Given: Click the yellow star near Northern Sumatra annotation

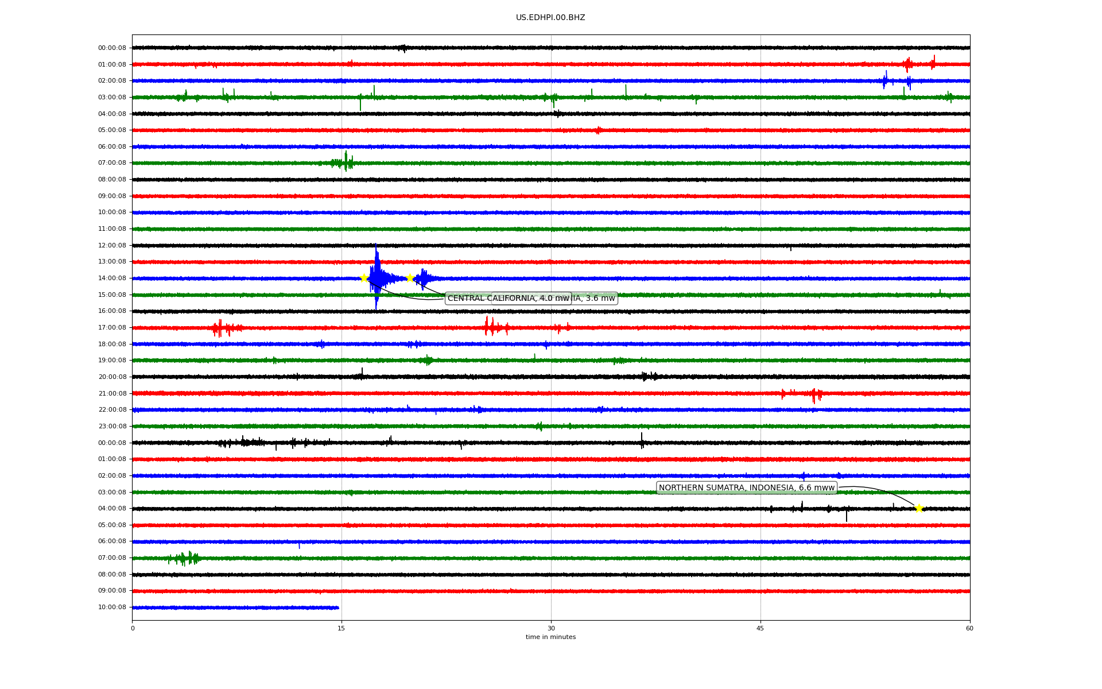Looking at the screenshot, I should (919, 508).
